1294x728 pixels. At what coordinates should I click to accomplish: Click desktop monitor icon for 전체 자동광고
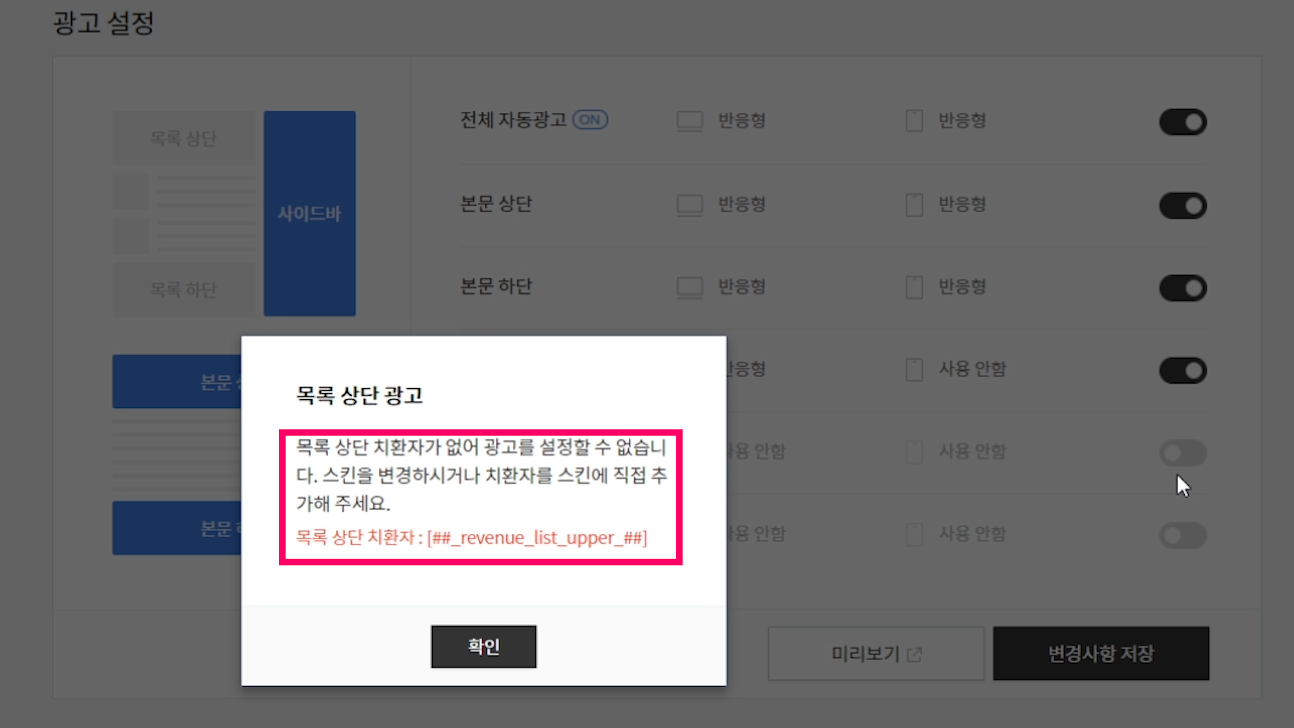click(x=689, y=121)
